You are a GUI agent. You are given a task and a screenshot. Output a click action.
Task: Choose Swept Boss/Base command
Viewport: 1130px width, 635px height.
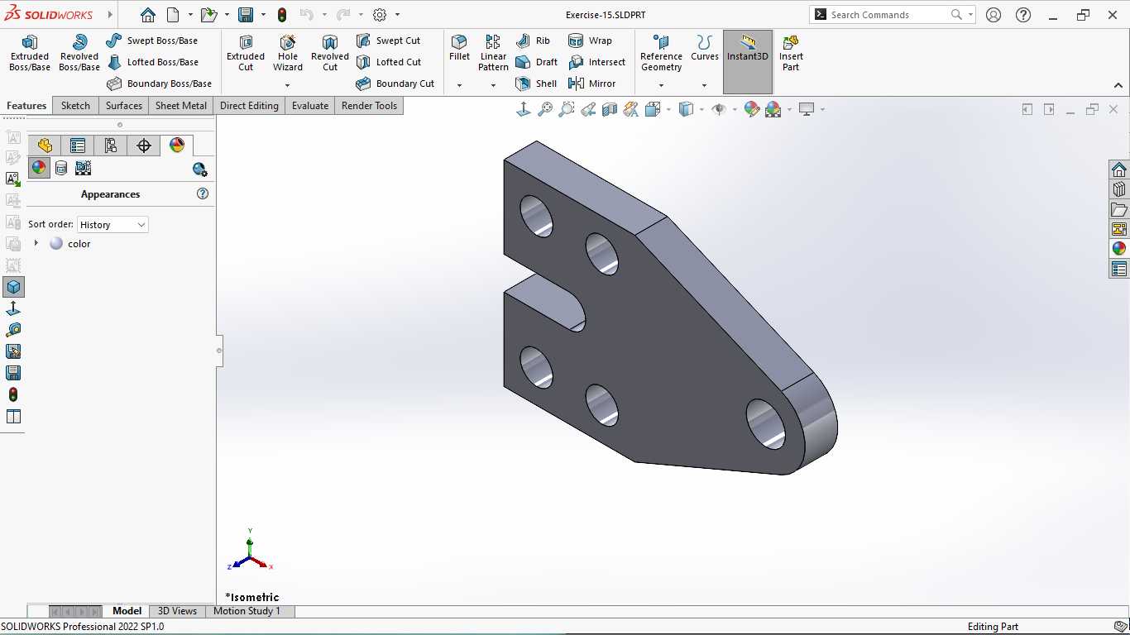coord(152,41)
